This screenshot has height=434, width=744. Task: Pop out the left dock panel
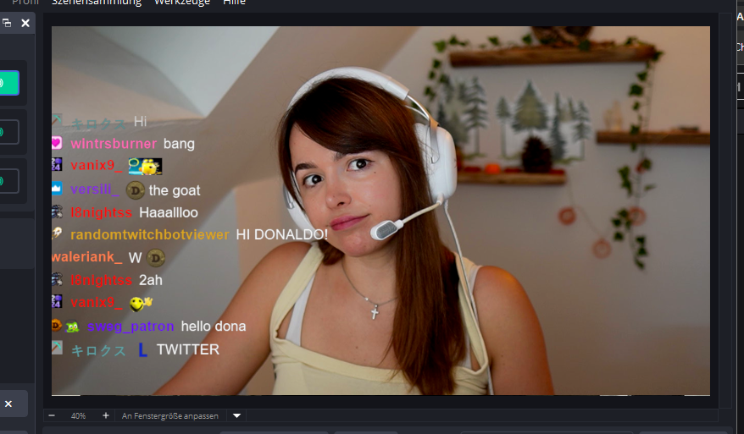click(7, 23)
